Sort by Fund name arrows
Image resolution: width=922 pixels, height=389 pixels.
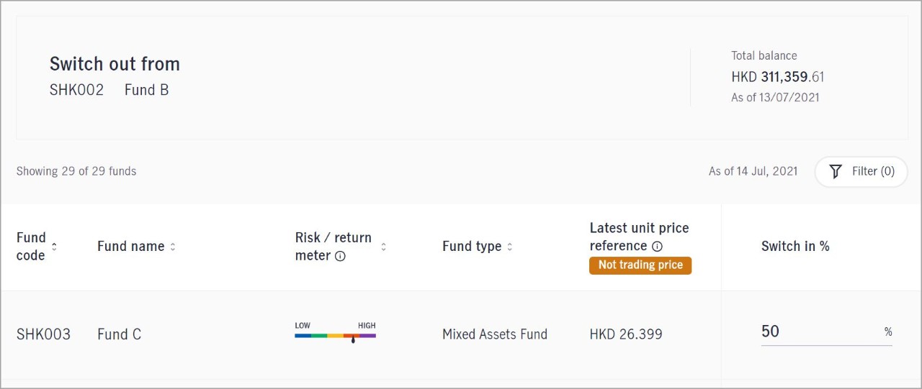pos(172,247)
